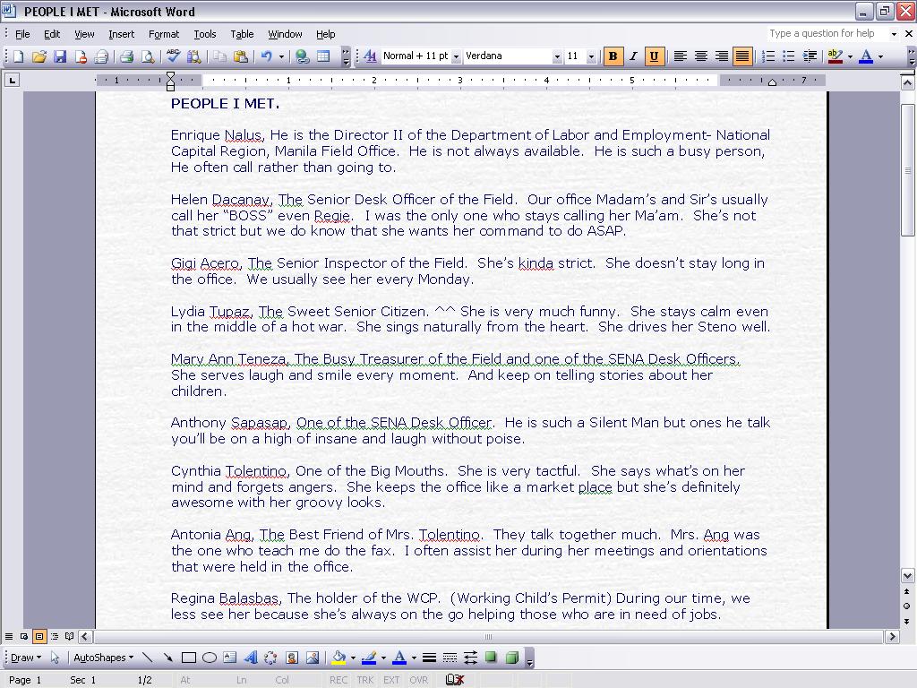Set Align Left paragraph alignment
Viewport: 917px width, 688px height.
click(681, 56)
